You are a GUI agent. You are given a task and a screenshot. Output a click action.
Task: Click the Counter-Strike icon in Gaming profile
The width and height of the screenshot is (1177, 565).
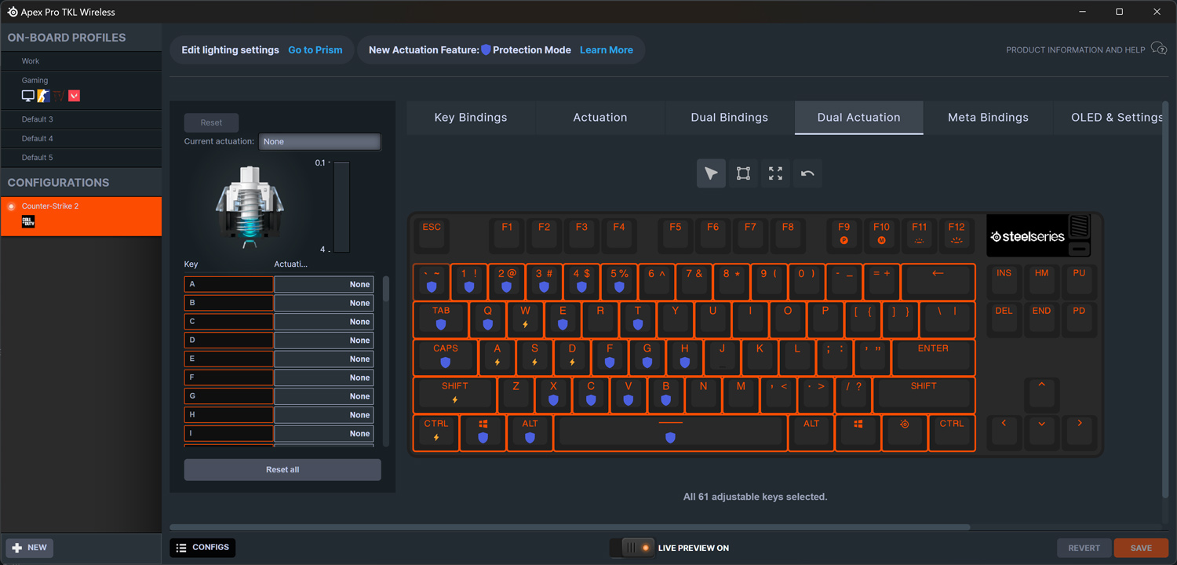coord(44,96)
